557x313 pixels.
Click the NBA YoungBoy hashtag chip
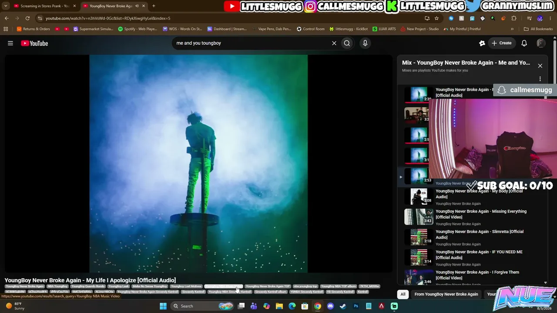click(57, 286)
